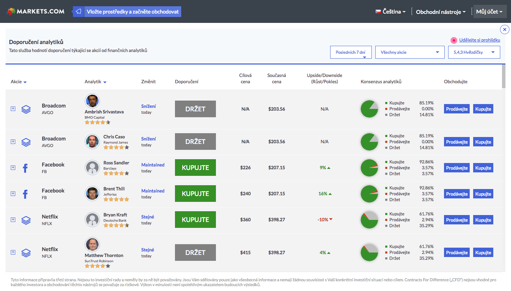Viewport: 511px width, 291px height.
Task: Open the Posledních 7 dní period dropdown
Action: coord(351,52)
